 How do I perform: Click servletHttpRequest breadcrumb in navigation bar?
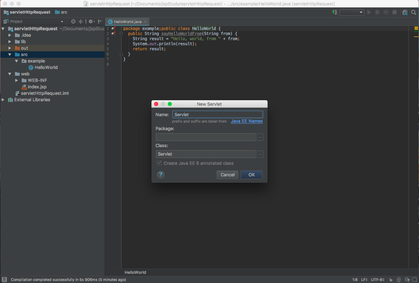[27, 12]
